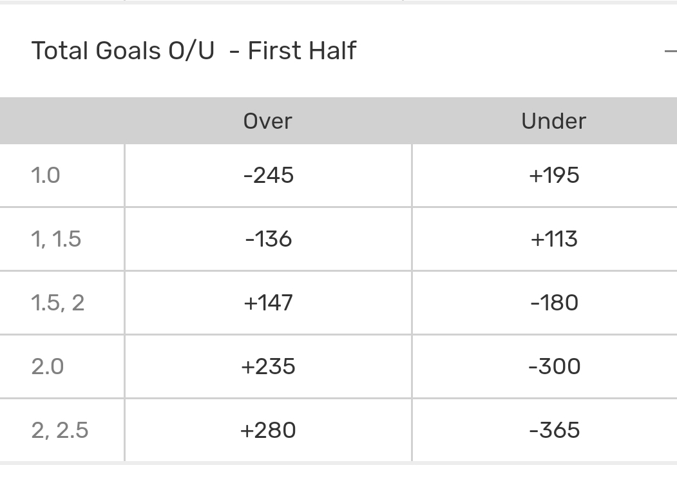Collapse the Total Goals O/U section
The height and width of the screenshot is (492, 677).
tap(670, 51)
